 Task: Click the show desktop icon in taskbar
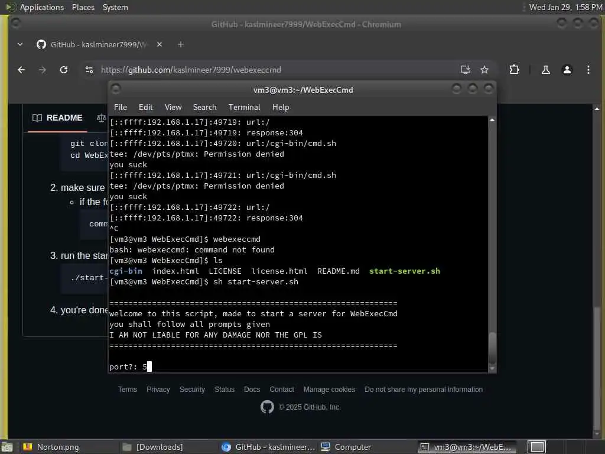(6, 447)
